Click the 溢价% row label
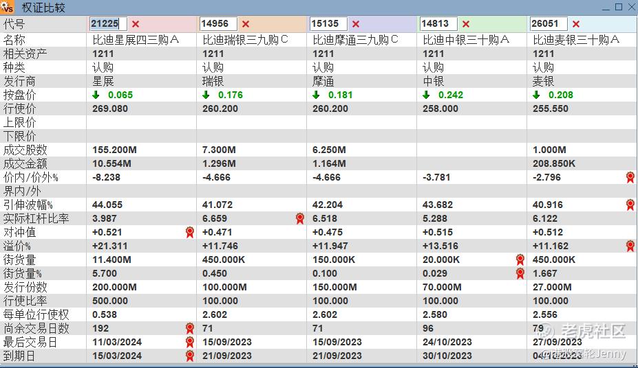The height and width of the screenshot is (368, 638). click(17, 246)
